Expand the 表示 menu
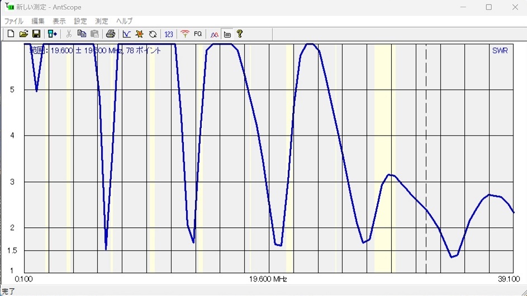This screenshot has height=296, width=527. pyautogui.click(x=59, y=21)
